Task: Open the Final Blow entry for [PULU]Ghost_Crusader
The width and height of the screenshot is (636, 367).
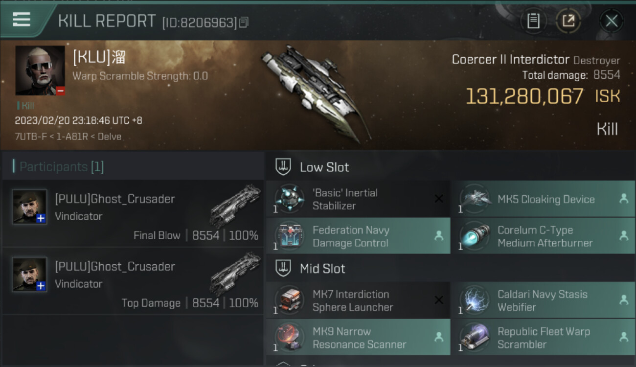Action: pyautogui.click(x=133, y=213)
